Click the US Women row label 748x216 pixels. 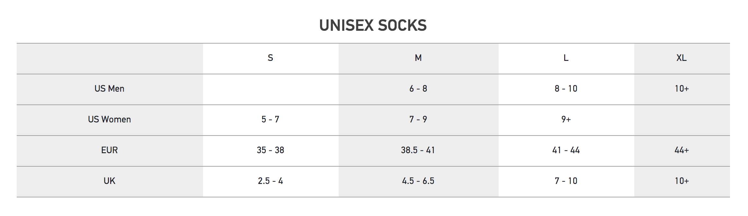coord(109,120)
